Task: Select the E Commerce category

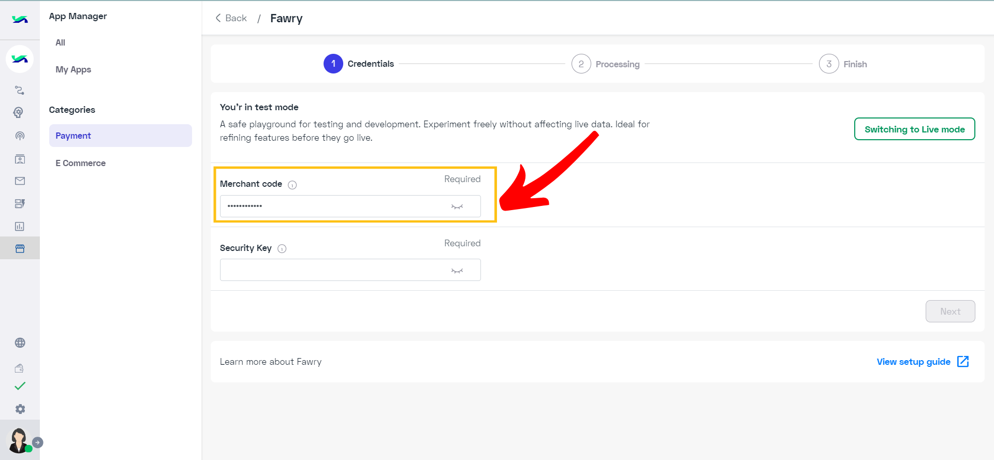Action: point(80,163)
